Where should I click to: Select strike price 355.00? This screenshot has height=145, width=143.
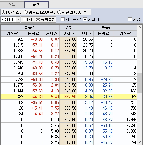[x=68, y=56]
